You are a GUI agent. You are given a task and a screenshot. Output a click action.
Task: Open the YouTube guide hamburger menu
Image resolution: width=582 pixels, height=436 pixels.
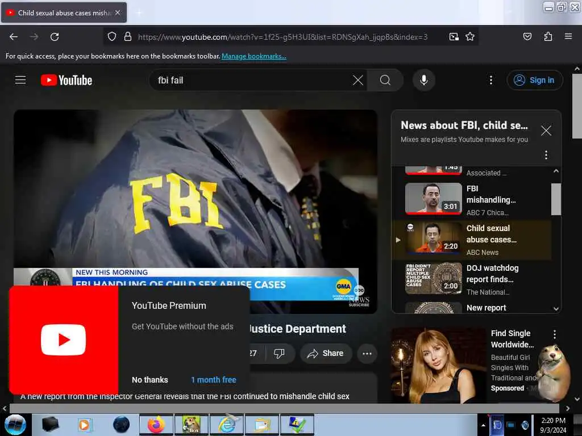pos(20,80)
